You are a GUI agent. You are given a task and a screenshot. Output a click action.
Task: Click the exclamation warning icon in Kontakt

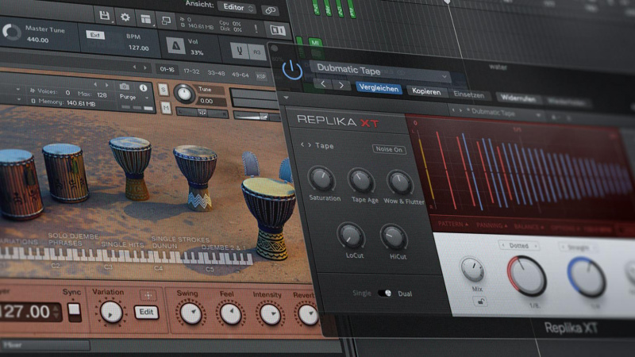tap(256, 29)
